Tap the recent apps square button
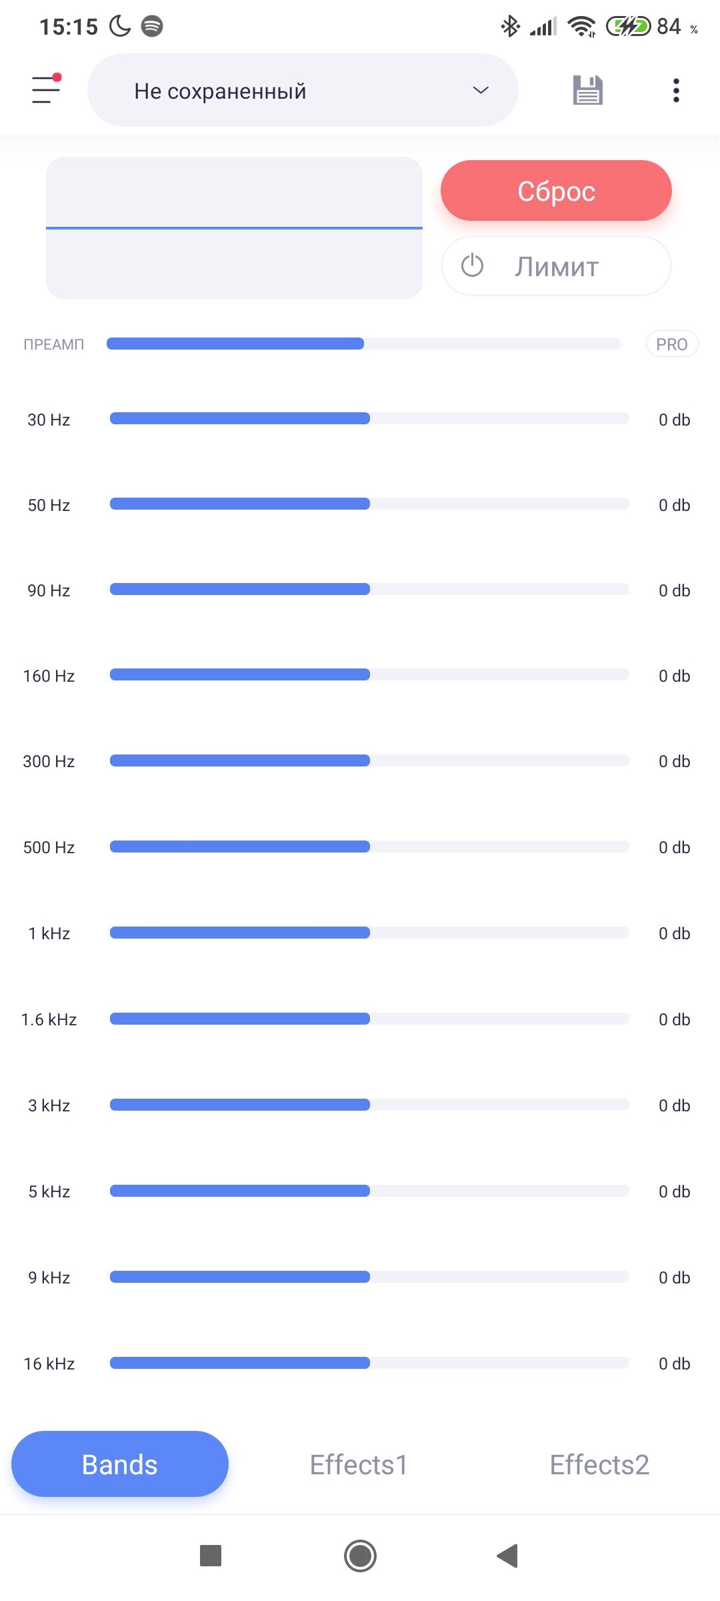 [211, 1556]
